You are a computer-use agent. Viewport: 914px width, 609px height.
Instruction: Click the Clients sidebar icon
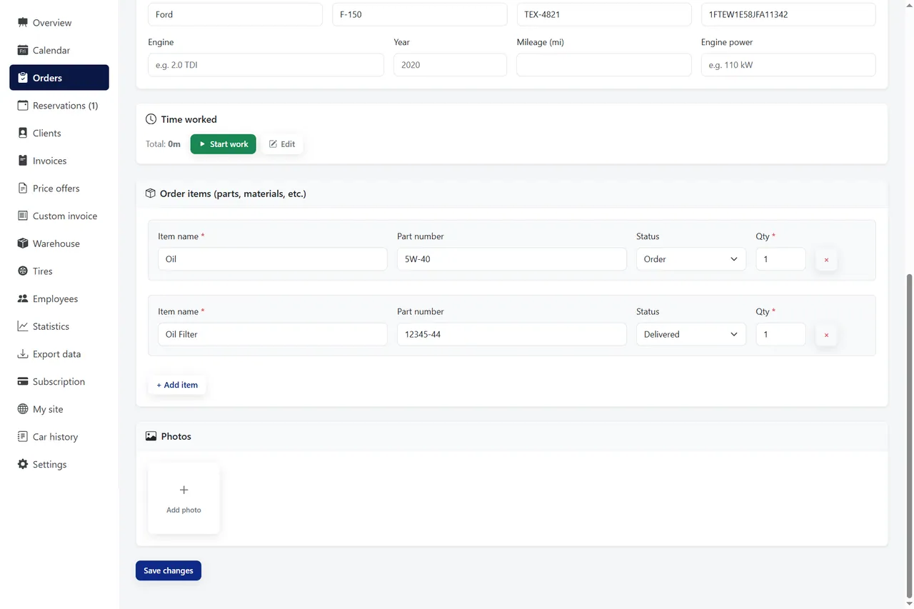click(23, 133)
